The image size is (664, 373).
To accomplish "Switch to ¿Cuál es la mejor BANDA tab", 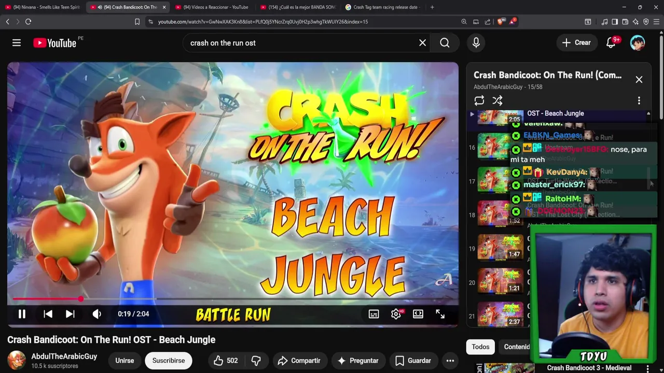I will 299,7.
